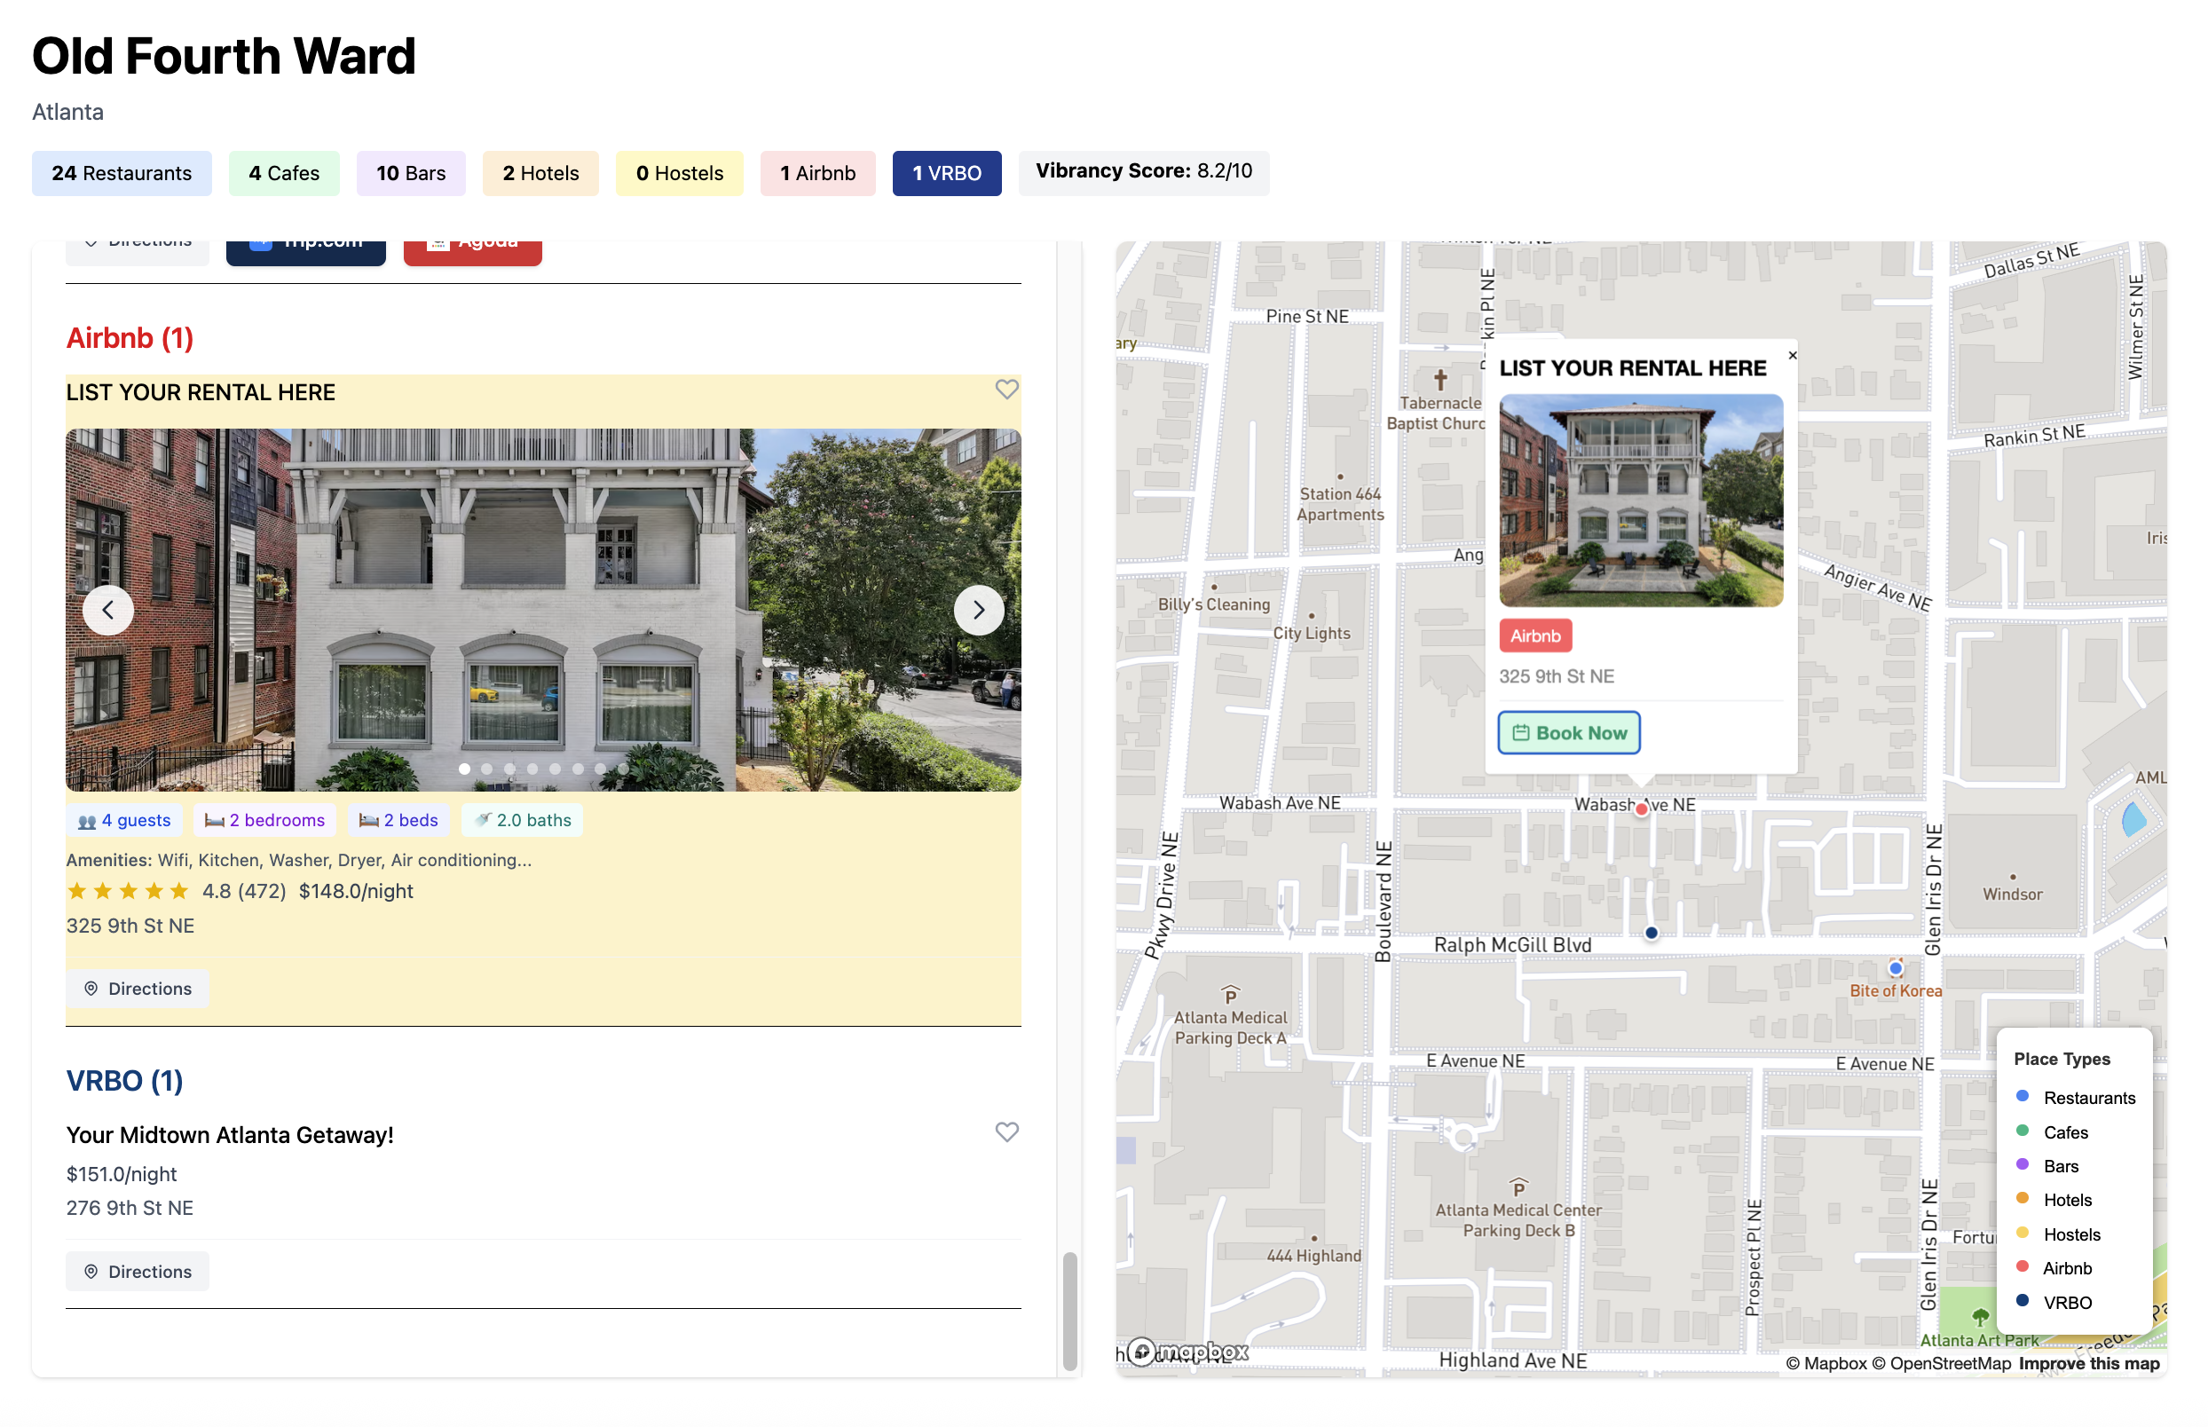Viewport: 2208px width, 1427px height.
Task: Click VRBO navy dot in Place Types legend
Action: [2023, 1301]
